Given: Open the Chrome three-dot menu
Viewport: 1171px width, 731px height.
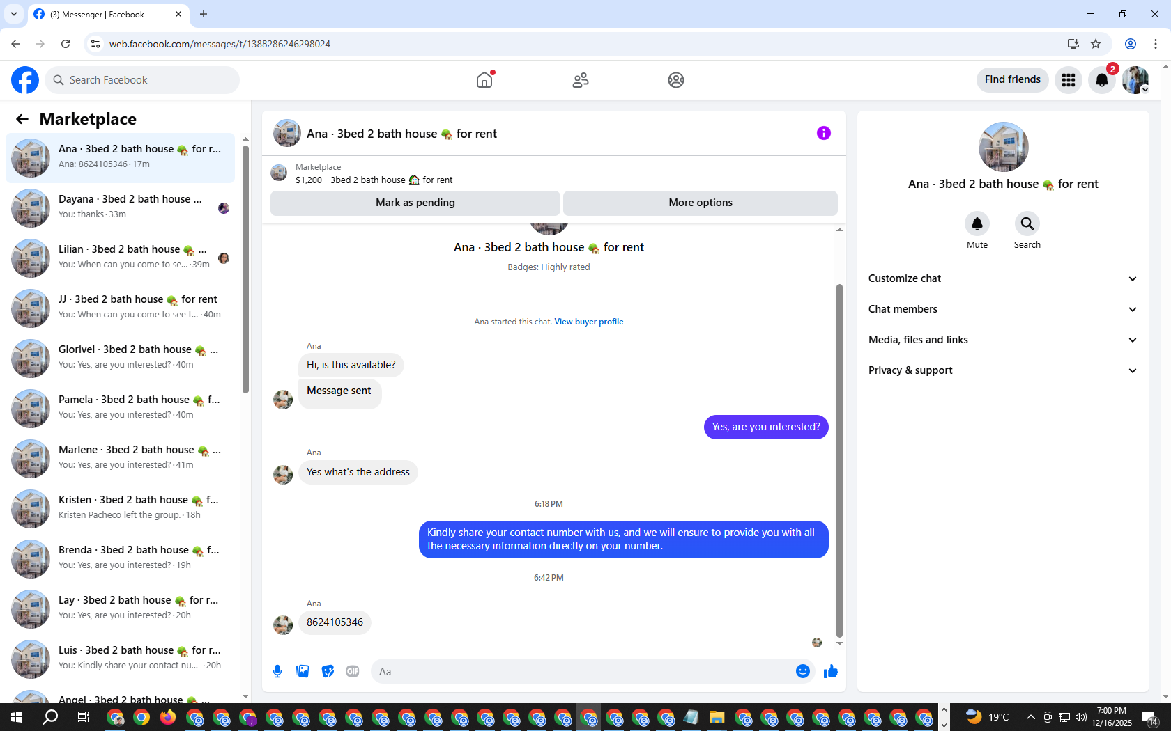Looking at the screenshot, I should click(1156, 44).
